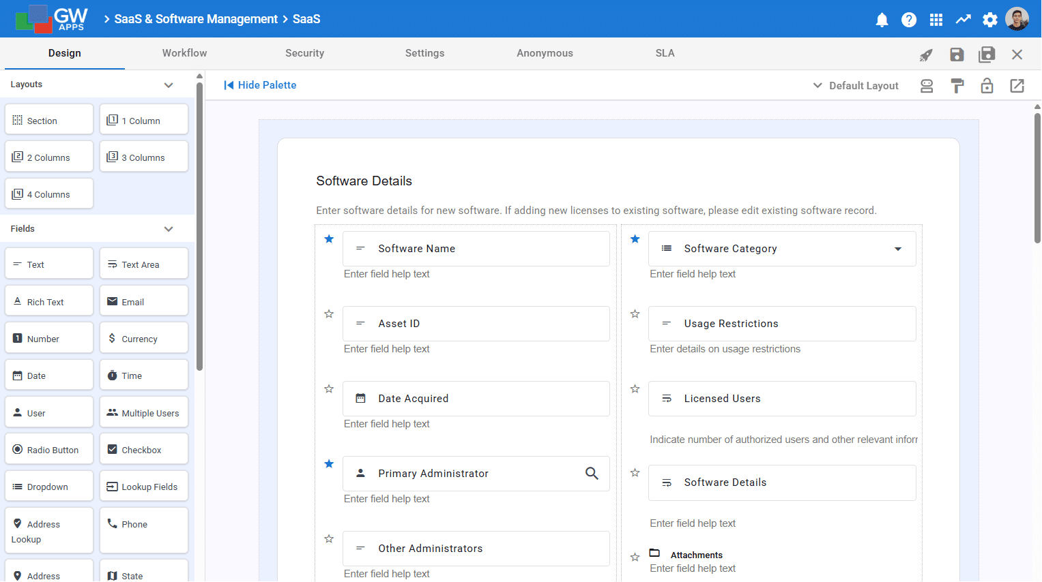Switch to the Security tab
This screenshot has height=582, width=1042.
pyautogui.click(x=304, y=53)
